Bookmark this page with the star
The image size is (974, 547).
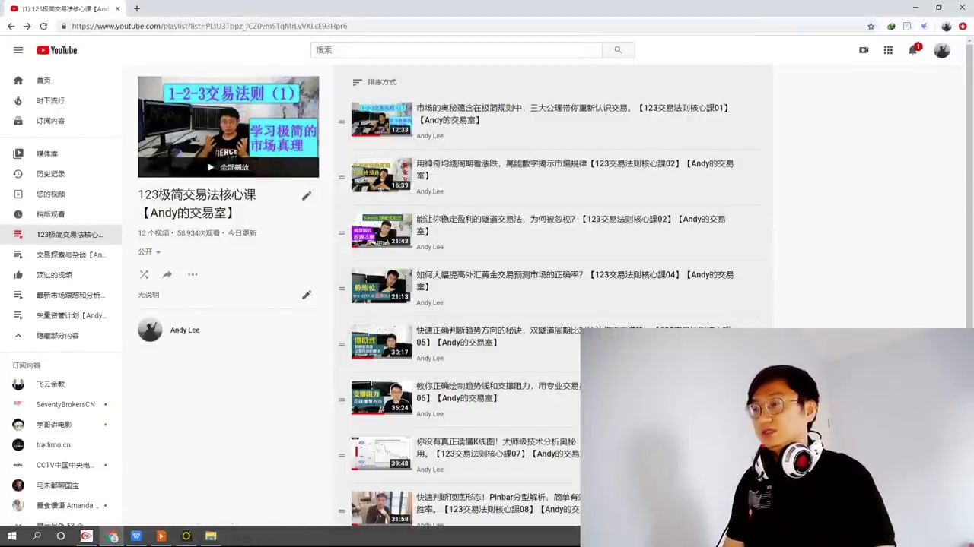(x=871, y=26)
